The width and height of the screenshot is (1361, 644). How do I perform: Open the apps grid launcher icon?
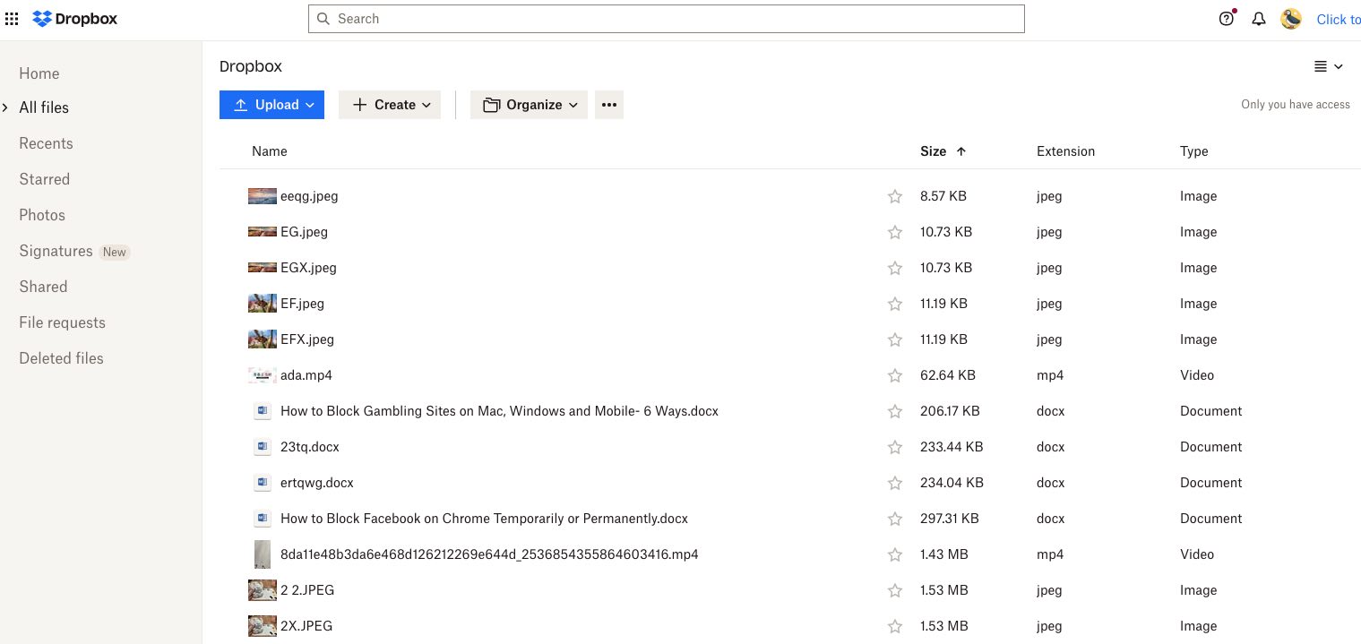click(12, 19)
